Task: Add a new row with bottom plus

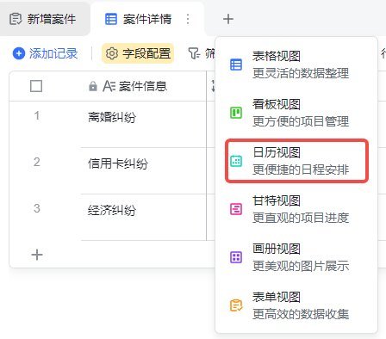Action: point(37,255)
